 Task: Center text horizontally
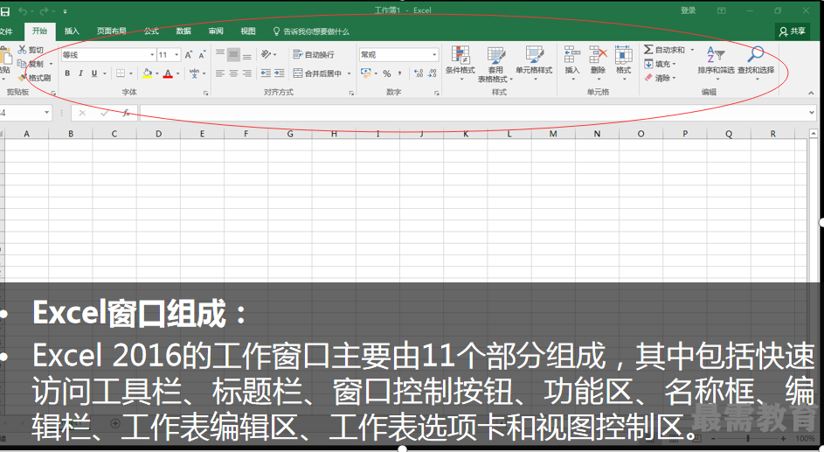point(233,73)
